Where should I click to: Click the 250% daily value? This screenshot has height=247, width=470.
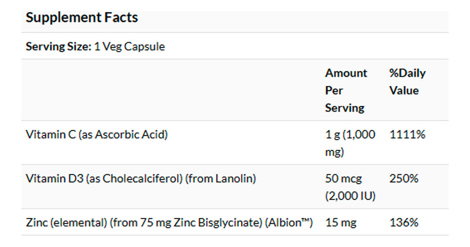(404, 179)
